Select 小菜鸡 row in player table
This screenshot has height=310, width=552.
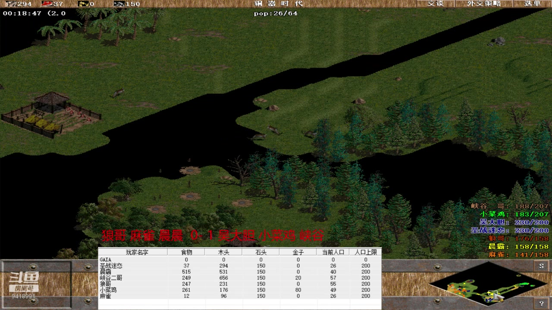click(x=240, y=290)
